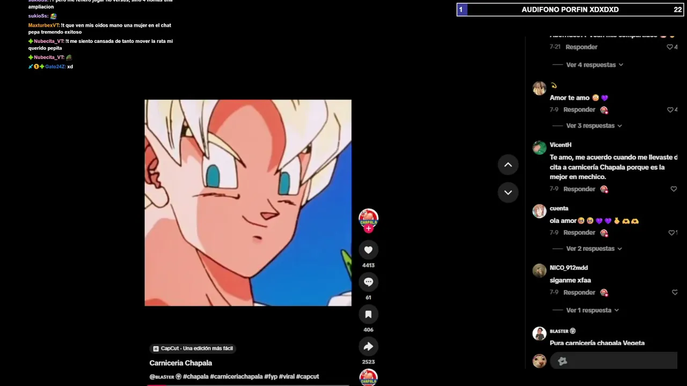Click the Carniceria Chapala video title
This screenshot has height=386, width=687.
[x=181, y=363]
